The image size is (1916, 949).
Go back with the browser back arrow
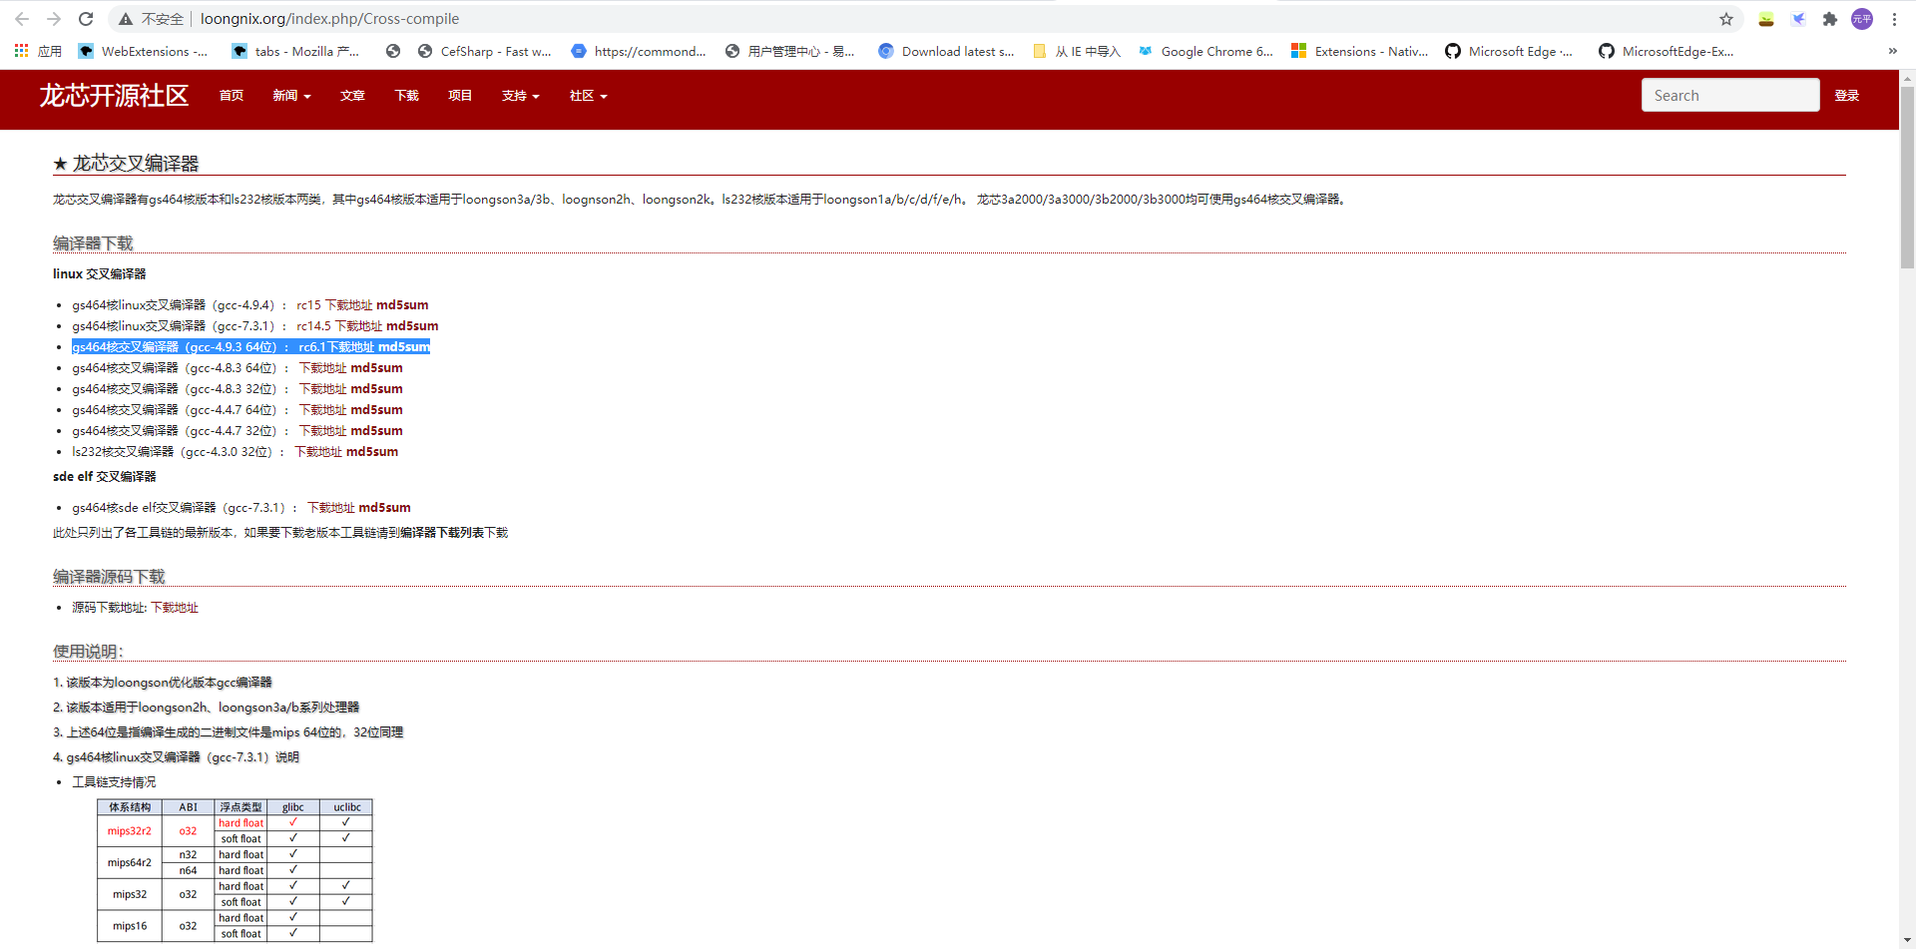(22, 19)
